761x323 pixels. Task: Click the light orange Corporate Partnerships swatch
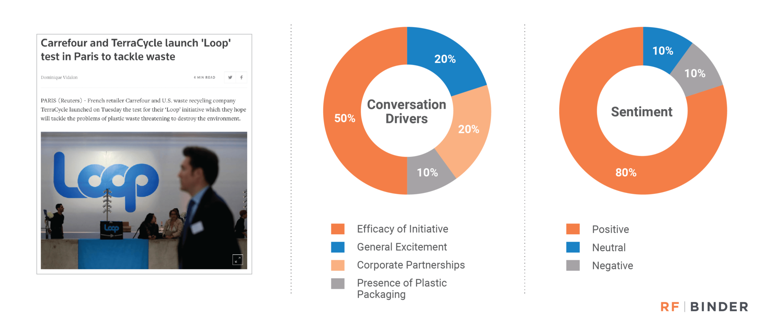(338, 265)
